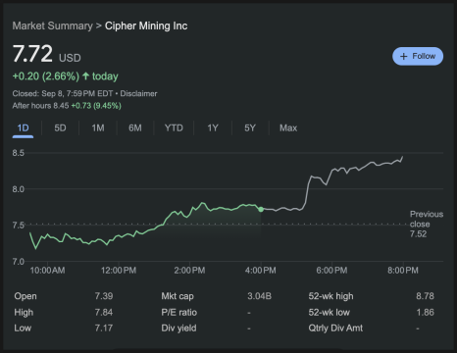Open the Market Summary breadcrumb link
Screen dimensions: 457x353
(x=53, y=25)
